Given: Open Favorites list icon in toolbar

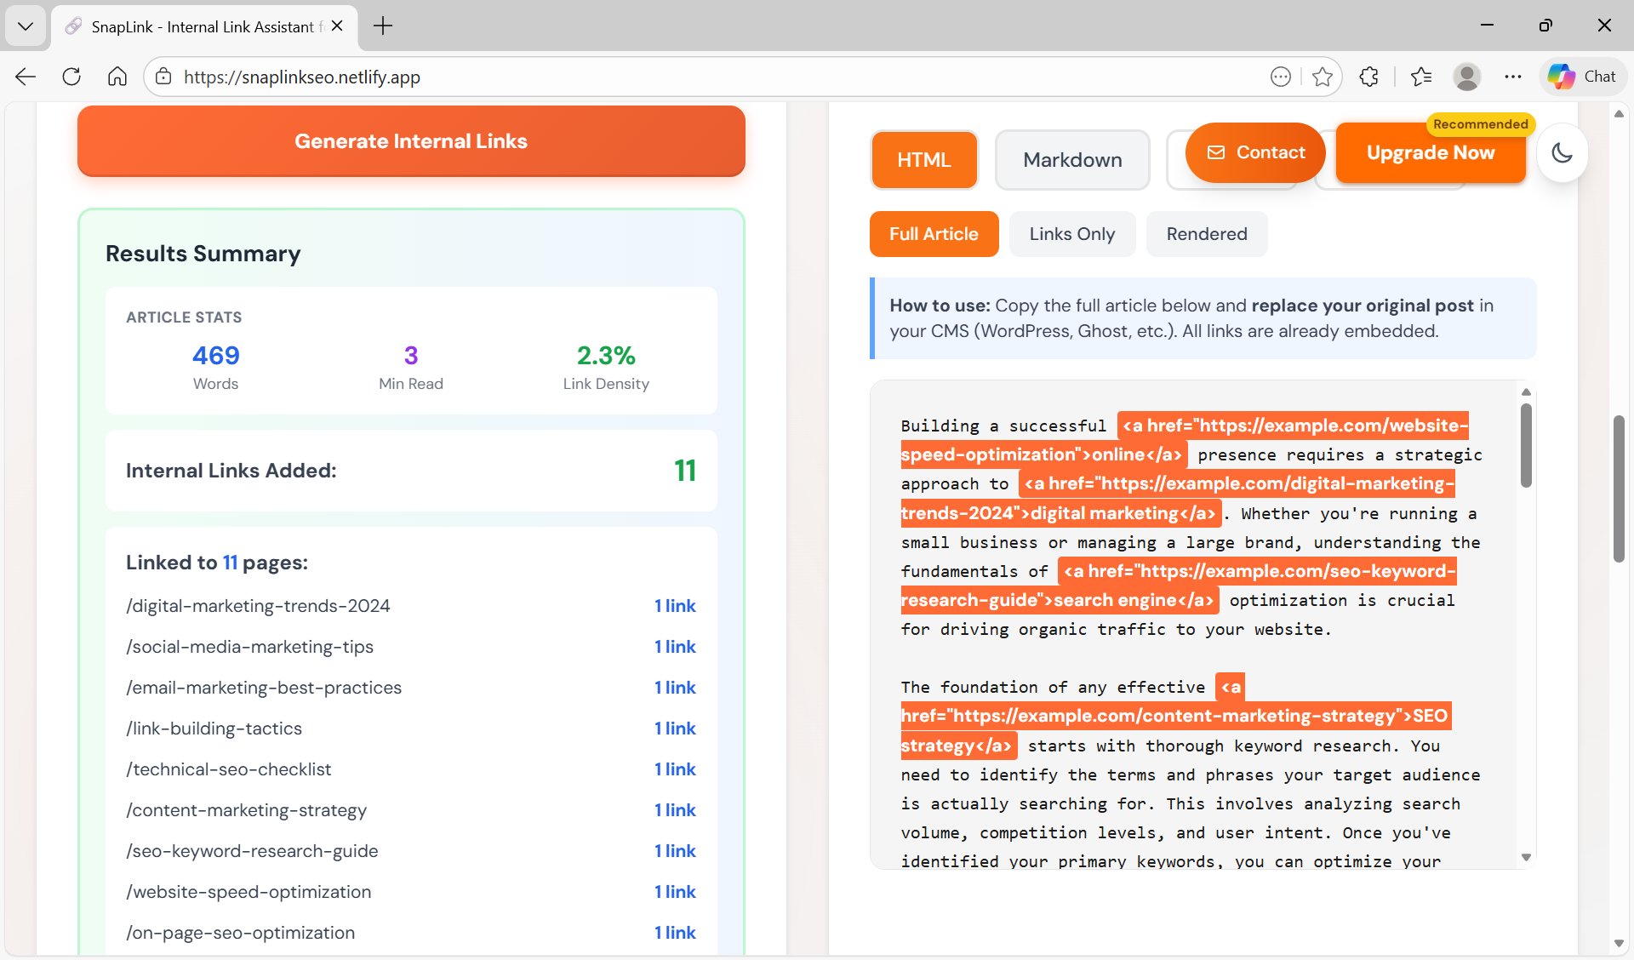Looking at the screenshot, I should click(1420, 77).
